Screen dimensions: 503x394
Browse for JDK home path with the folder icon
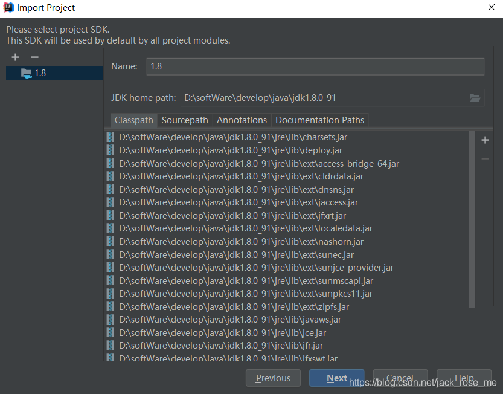tap(475, 98)
